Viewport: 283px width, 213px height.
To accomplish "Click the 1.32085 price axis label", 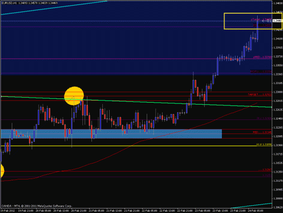I will click(x=278, y=136).
